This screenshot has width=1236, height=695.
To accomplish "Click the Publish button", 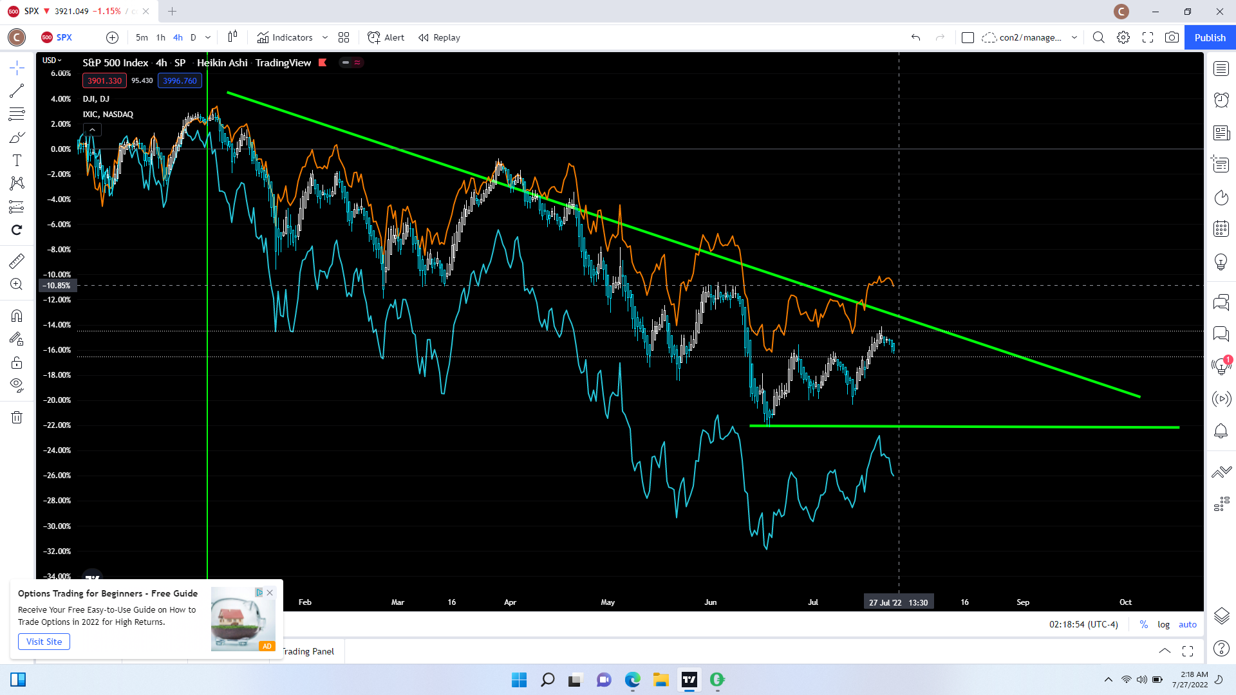I will [x=1210, y=37].
